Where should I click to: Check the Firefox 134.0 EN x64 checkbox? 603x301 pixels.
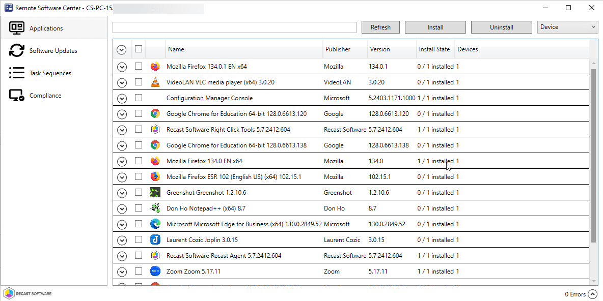[139, 161]
